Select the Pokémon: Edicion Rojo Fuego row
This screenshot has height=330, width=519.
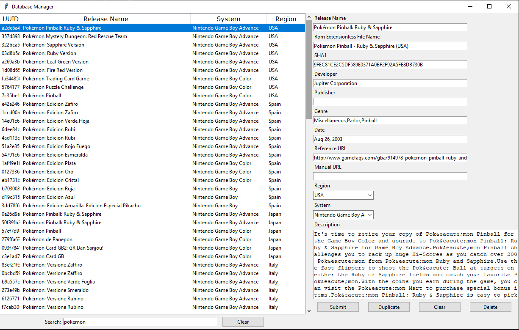[x=153, y=146]
